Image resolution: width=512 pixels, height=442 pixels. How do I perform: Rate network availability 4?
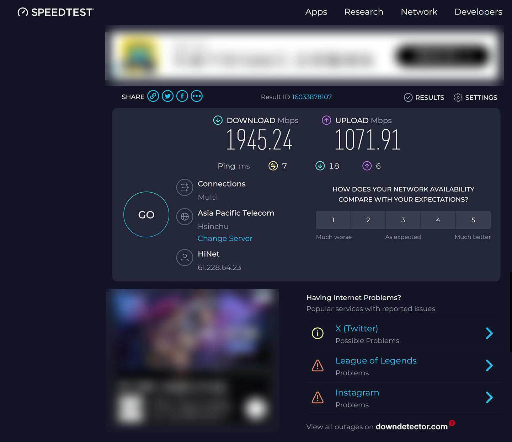(x=438, y=220)
